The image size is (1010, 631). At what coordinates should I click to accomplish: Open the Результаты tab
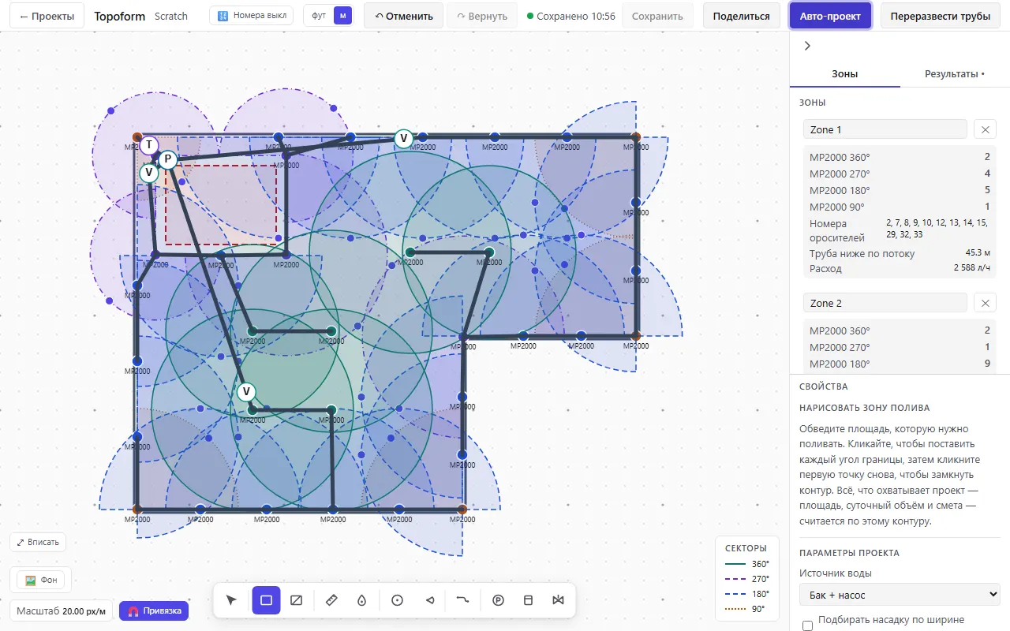click(955, 74)
